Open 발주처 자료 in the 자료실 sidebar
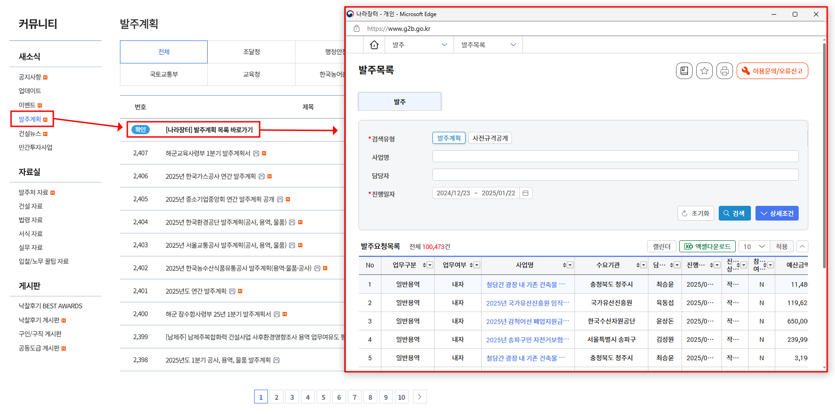This screenshot has width=835, height=414. point(34,193)
